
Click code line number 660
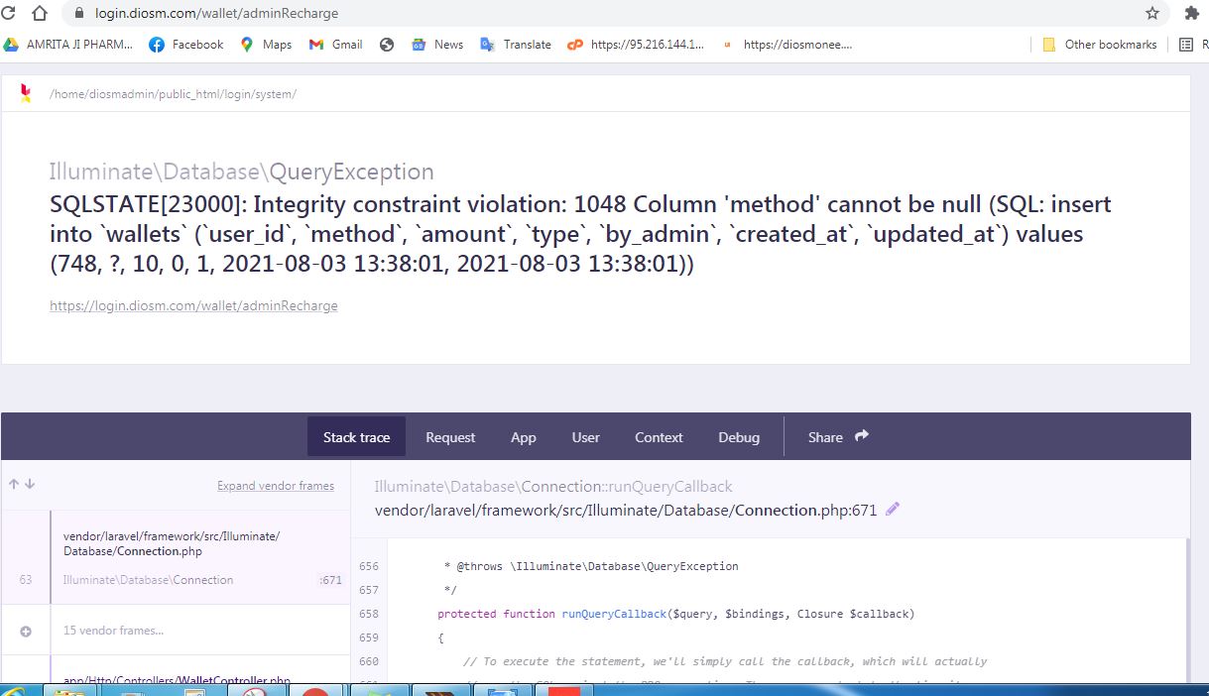tap(368, 661)
